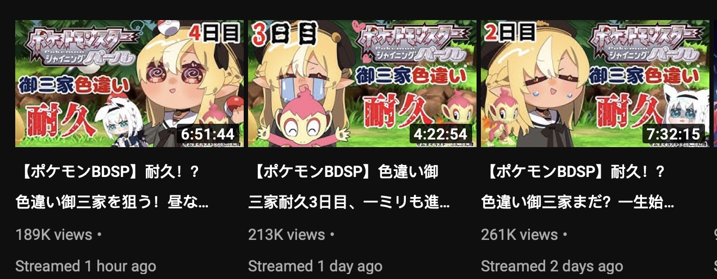Click Streamed 1 day ago label
The image size is (717, 279).
click(x=316, y=267)
